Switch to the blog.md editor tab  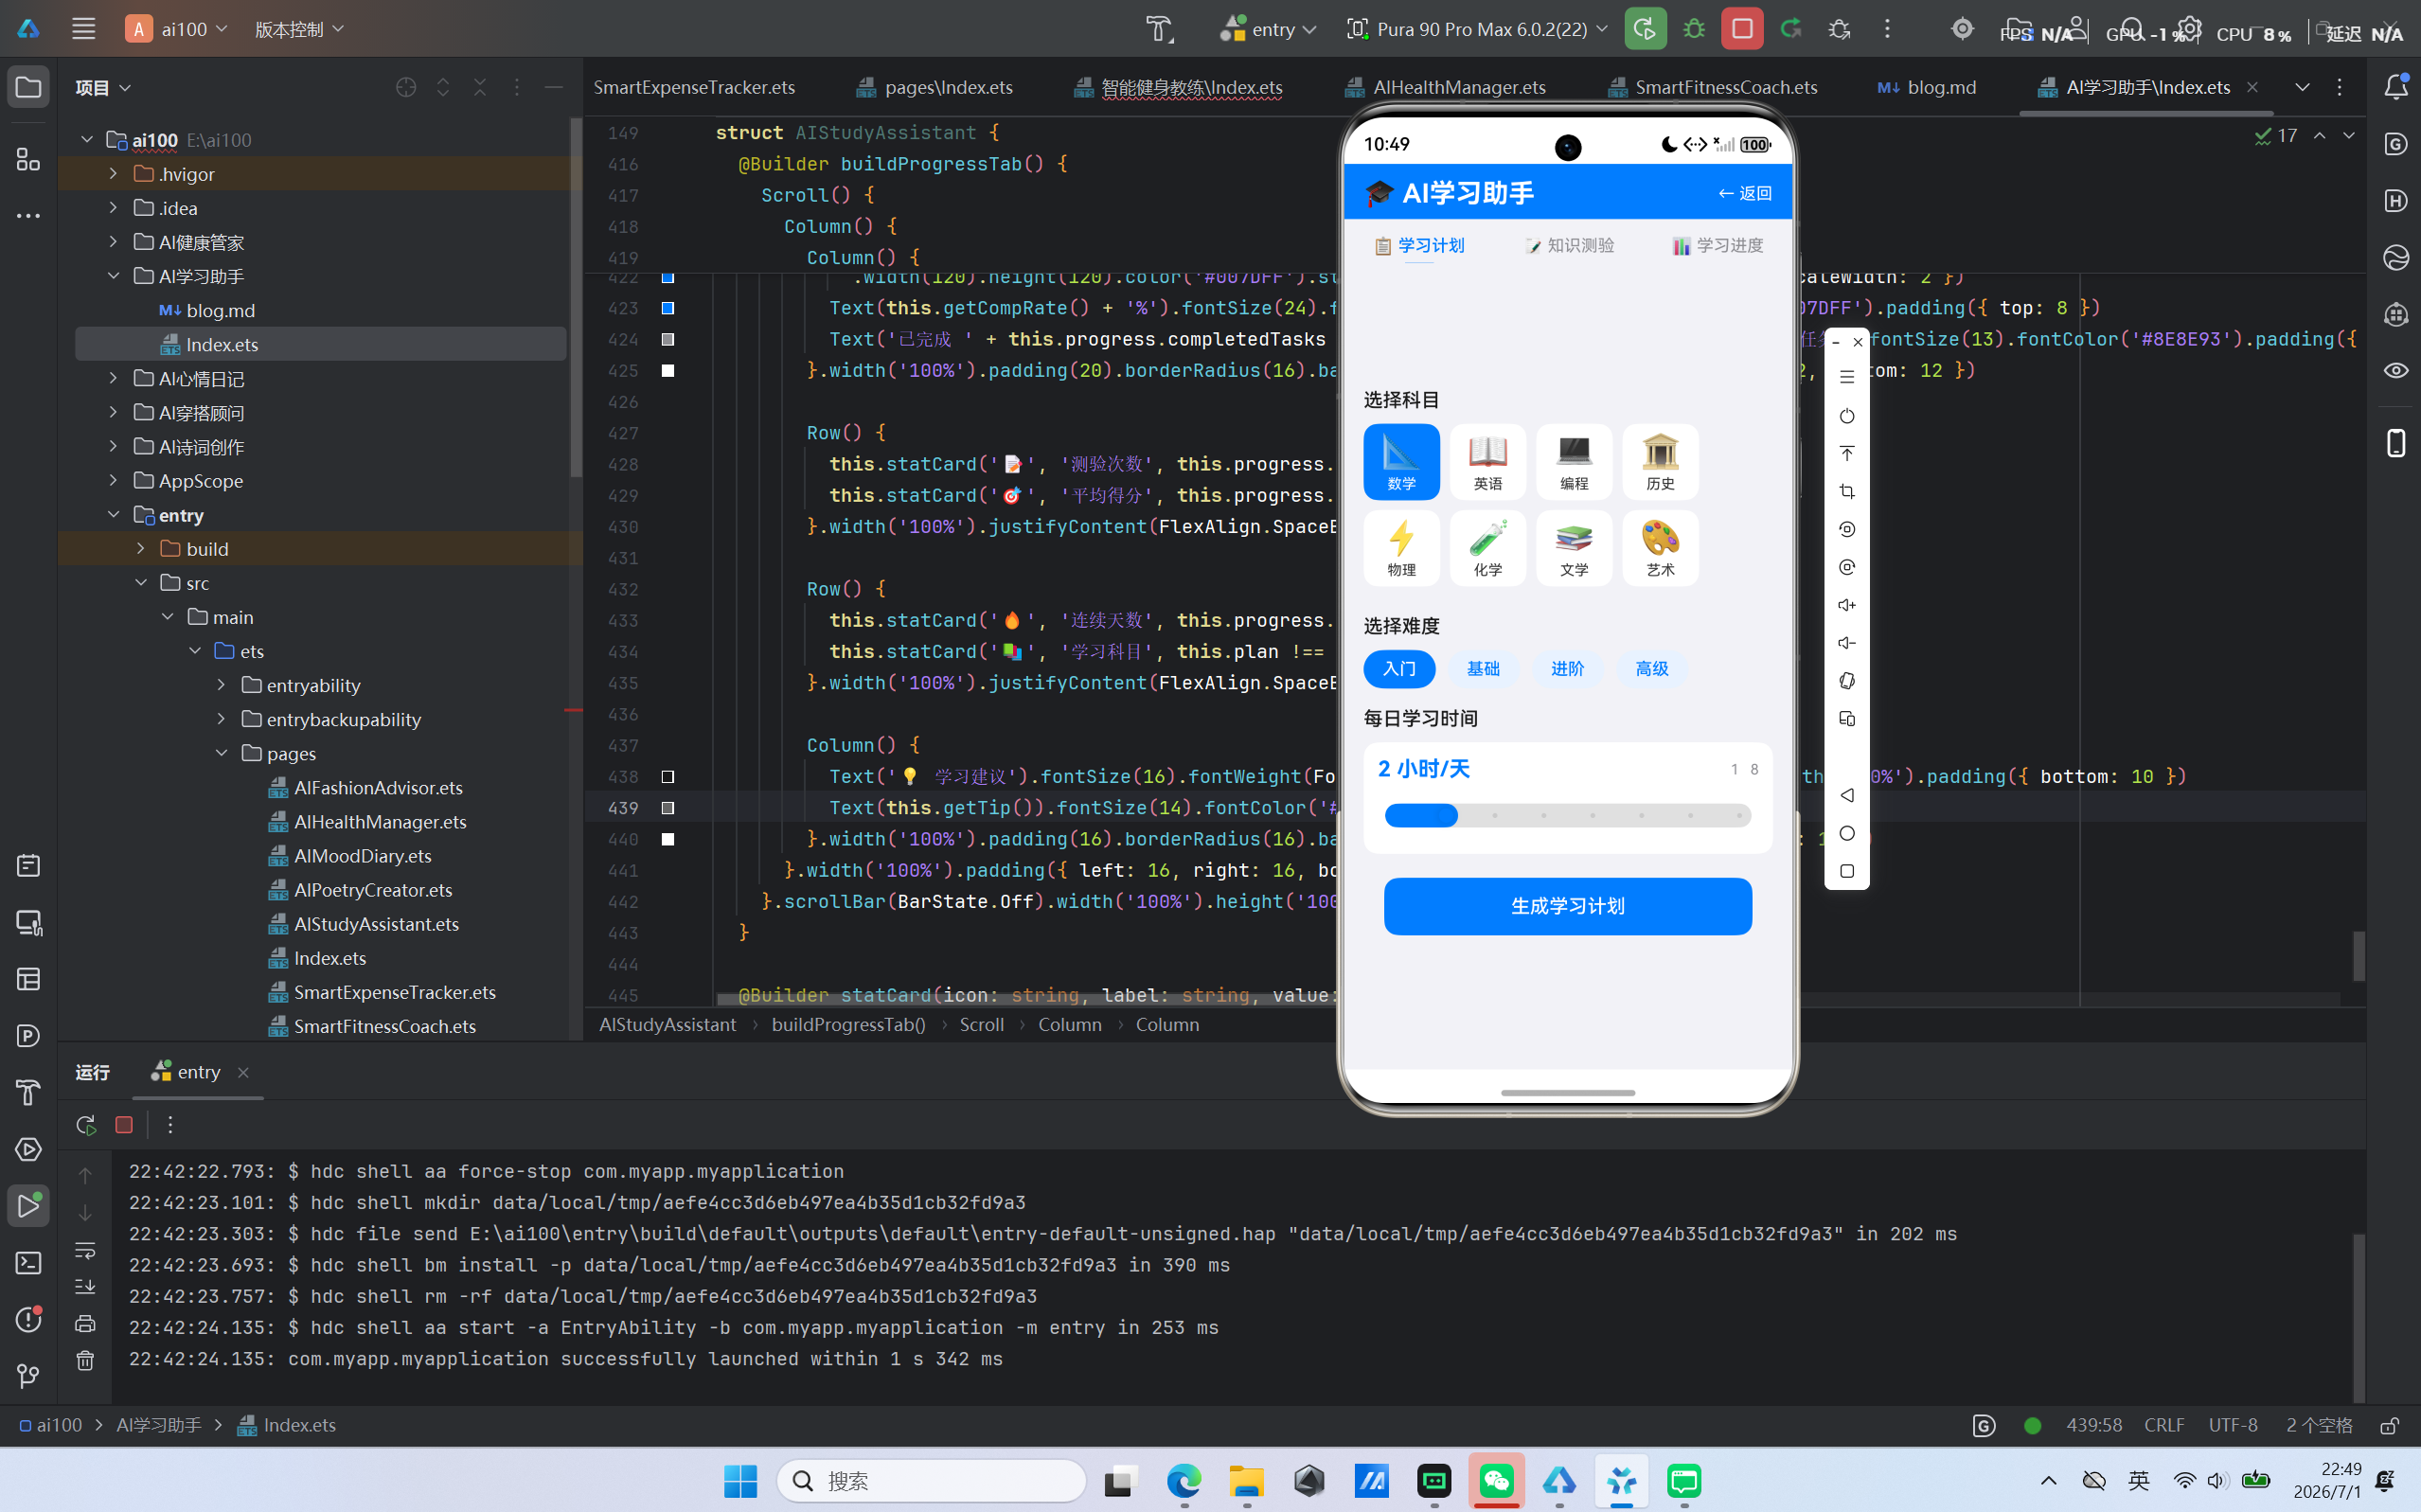point(1927,87)
